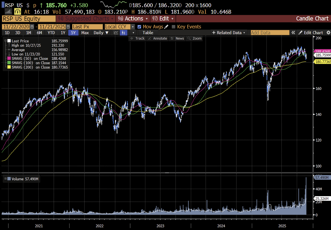Click the Edit Chart button
Image resolution: width=331 pixels, height=230 pixels.
point(311,32)
